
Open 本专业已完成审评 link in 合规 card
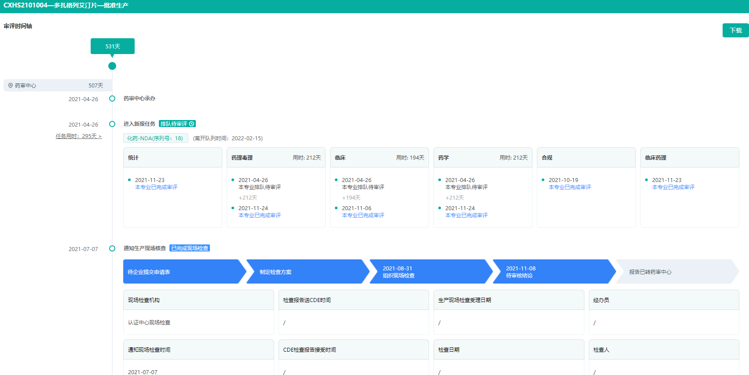click(x=570, y=187)
